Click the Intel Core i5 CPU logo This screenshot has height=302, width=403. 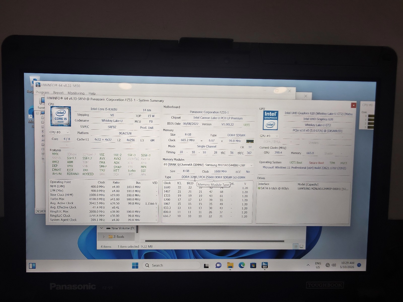pos(60,116)
